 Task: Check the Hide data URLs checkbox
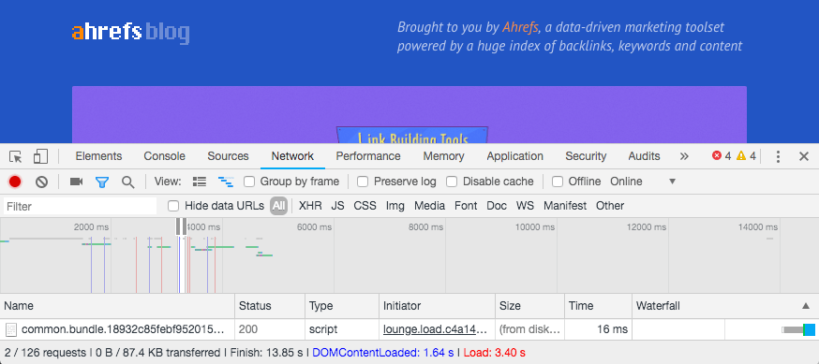coord(173,206)
